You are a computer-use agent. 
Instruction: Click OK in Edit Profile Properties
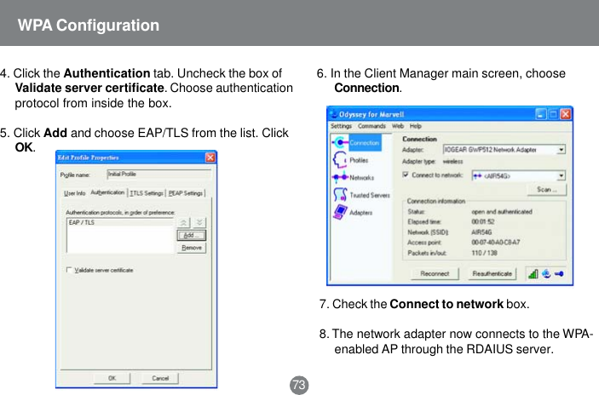pos(112,378)
